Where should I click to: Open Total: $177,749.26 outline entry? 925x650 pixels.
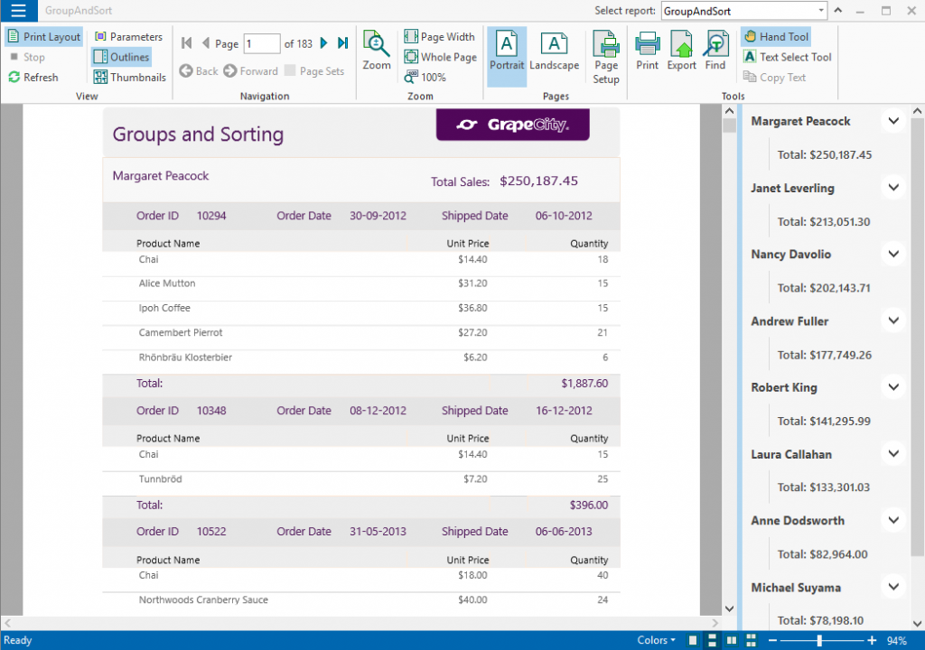click(x=824, y=355)
